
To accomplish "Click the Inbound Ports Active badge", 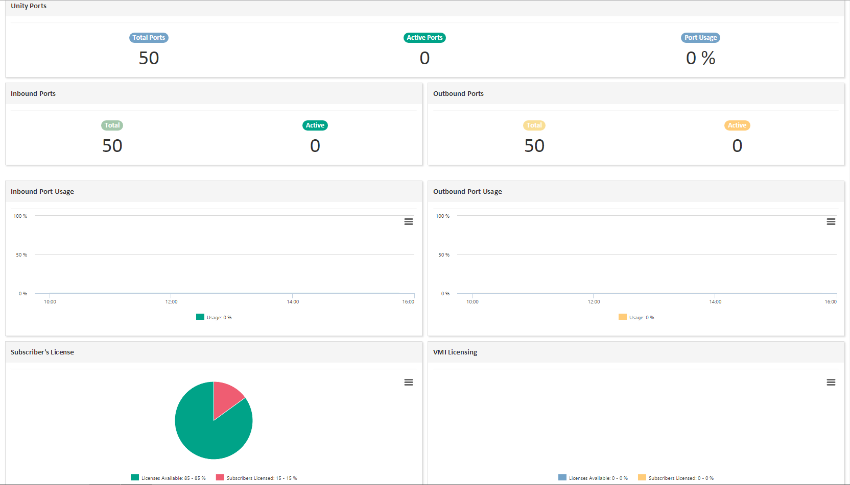I will point(315,125).
